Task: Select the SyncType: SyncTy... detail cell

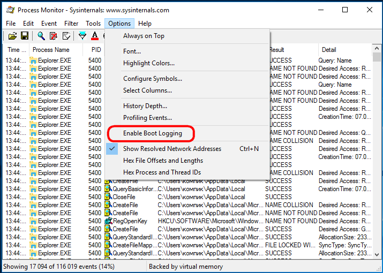Action: click(x=345, y=245)
